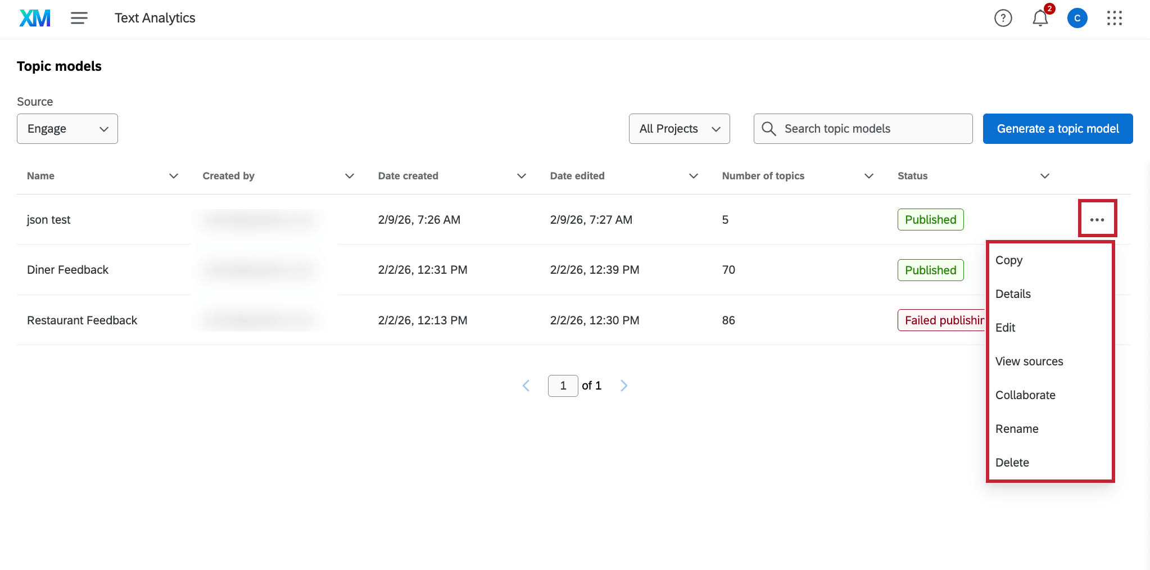Open the help question mark icon

pyautogui.click(x=1003, y=18)
